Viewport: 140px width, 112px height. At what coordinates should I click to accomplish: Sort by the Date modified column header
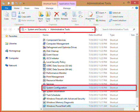[95, 35]
